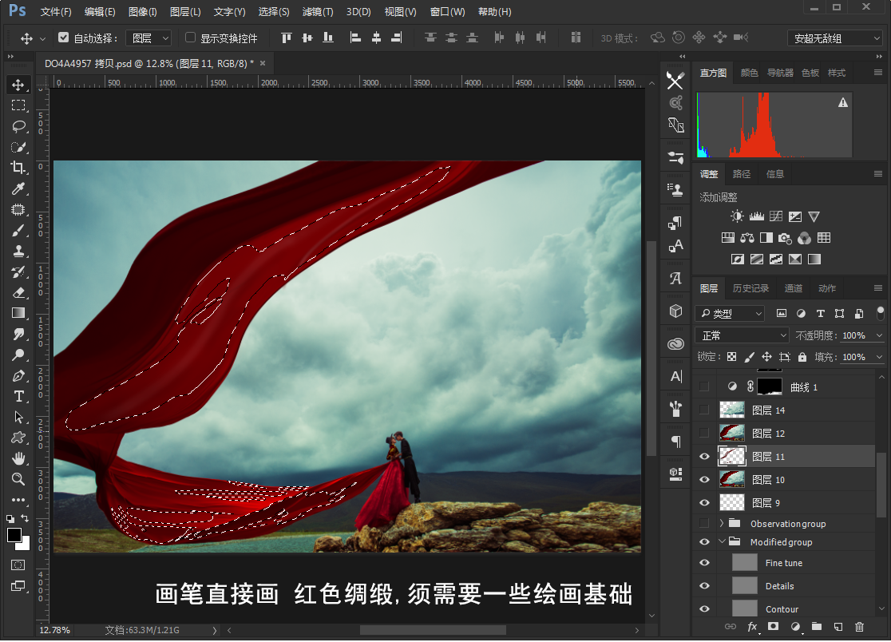Lock all layer attributes with padlock icon
Viewport: 891px width, 642px height.
802,357
